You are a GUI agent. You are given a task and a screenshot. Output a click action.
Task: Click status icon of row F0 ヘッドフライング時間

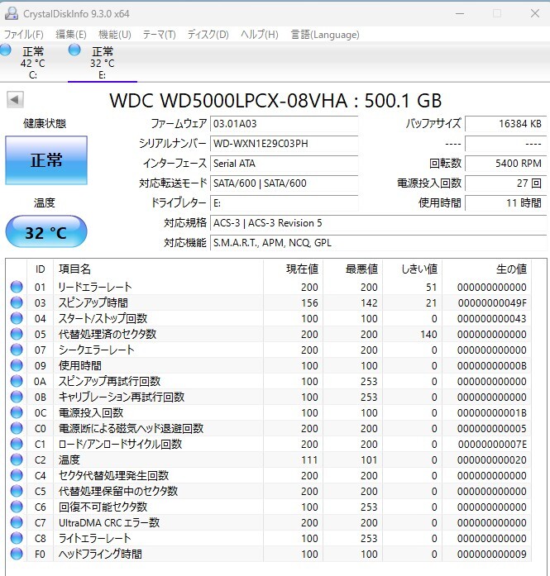(x=17, y=554)
